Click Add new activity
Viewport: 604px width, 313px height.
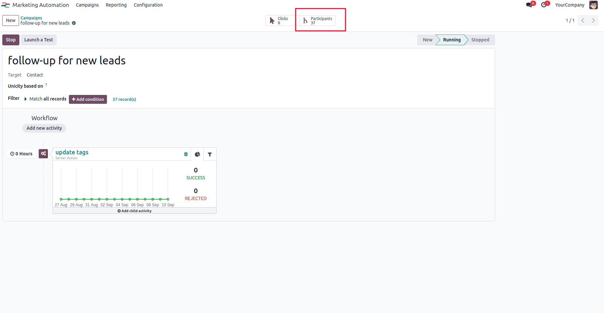click(44, 128)
